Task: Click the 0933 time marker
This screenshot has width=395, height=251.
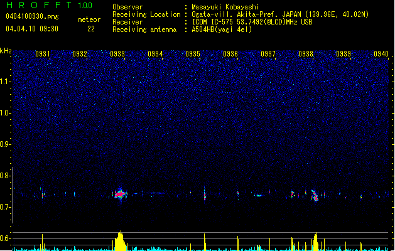Action: coord(117,54)
